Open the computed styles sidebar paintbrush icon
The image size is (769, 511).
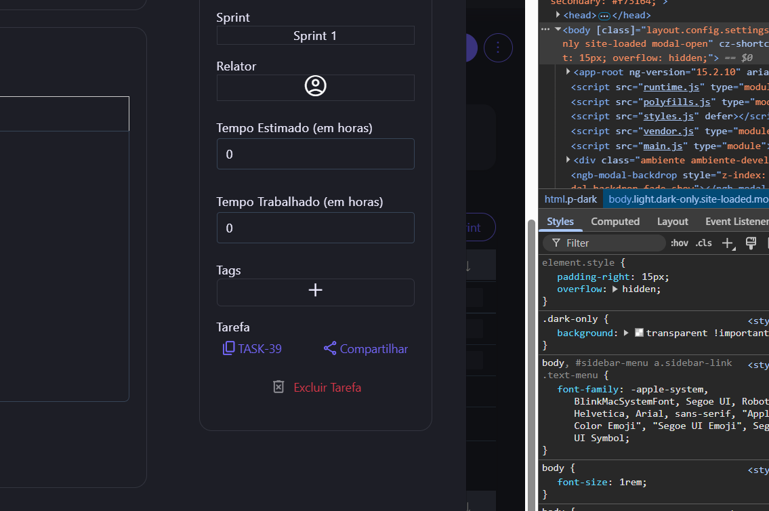click(x=751, y=243)
